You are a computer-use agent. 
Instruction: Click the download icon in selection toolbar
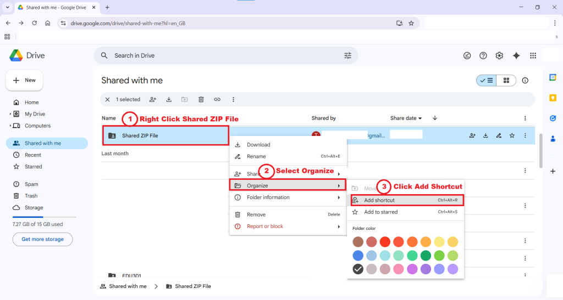[x=169, y=99]
